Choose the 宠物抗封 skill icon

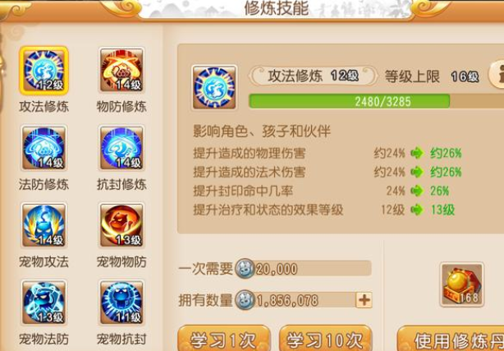click(x=121, y=302)
